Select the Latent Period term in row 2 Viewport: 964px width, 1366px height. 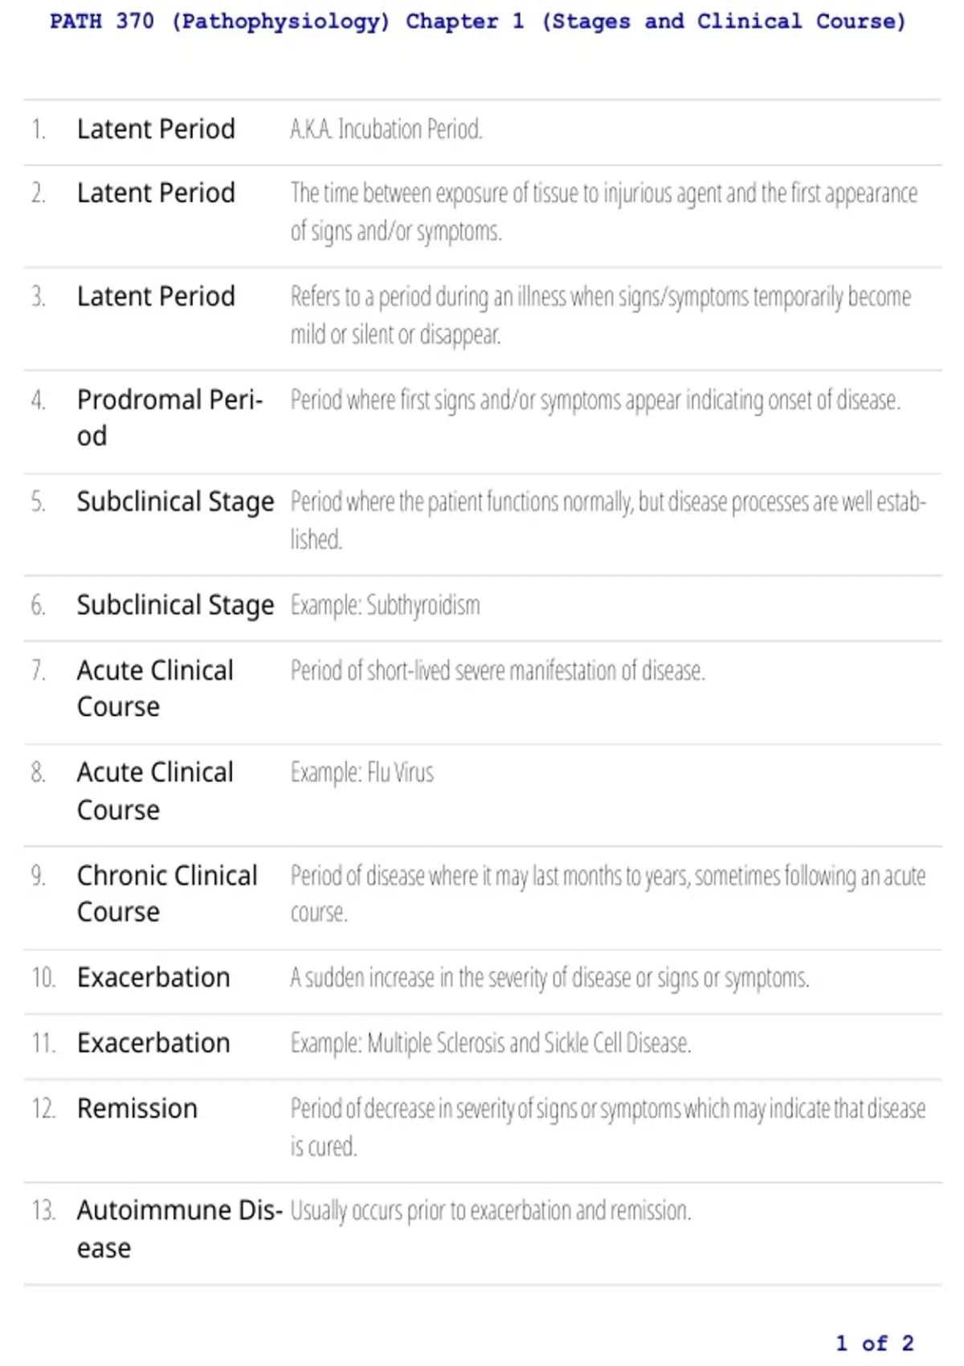(x=156, y=193)
